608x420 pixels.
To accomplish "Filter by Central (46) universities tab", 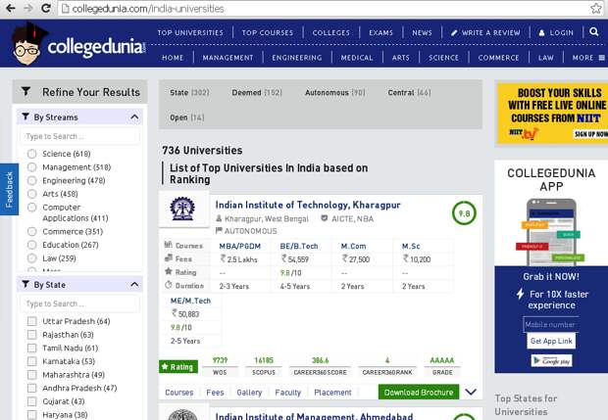I will pos(410,92).
